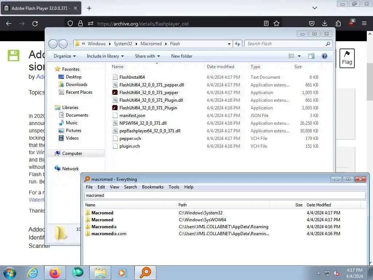Create a New folder
The image size is (373, 280).
[182, 56]
